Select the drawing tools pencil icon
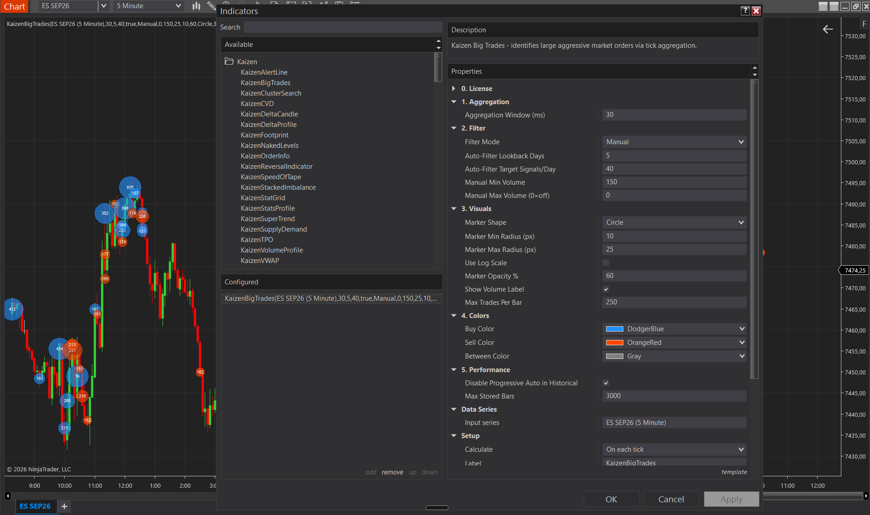Screen dimensions: 870x515 pyautogui.click(x=211, y=6)
